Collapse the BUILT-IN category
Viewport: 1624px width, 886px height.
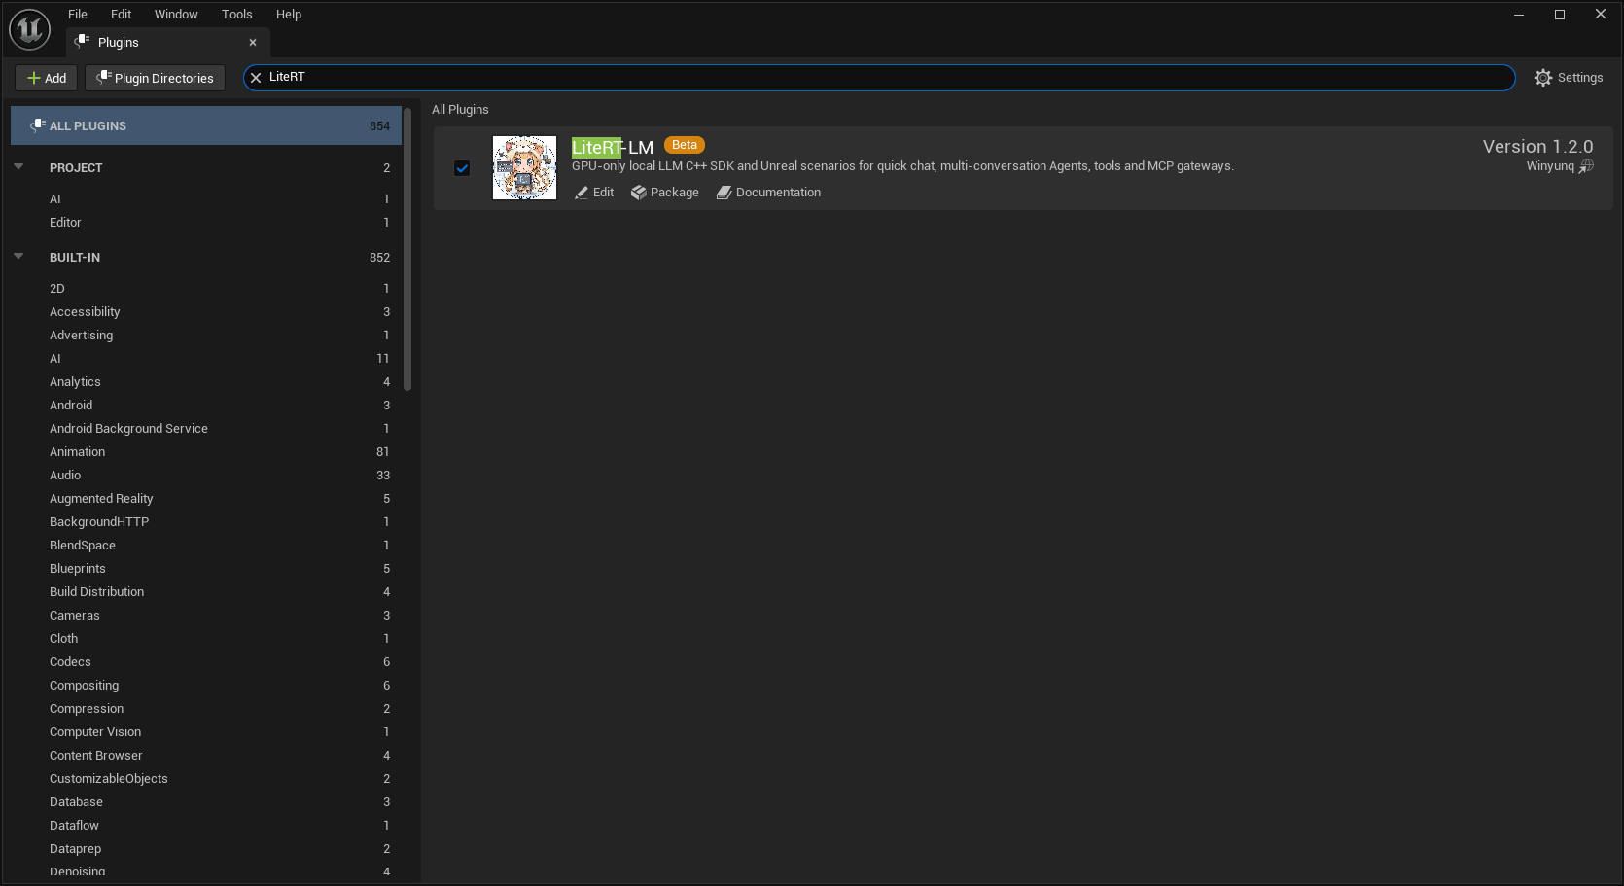18,257
